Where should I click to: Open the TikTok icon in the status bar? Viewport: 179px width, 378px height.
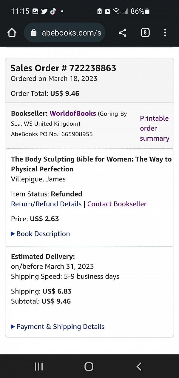[x=53, y=11]
